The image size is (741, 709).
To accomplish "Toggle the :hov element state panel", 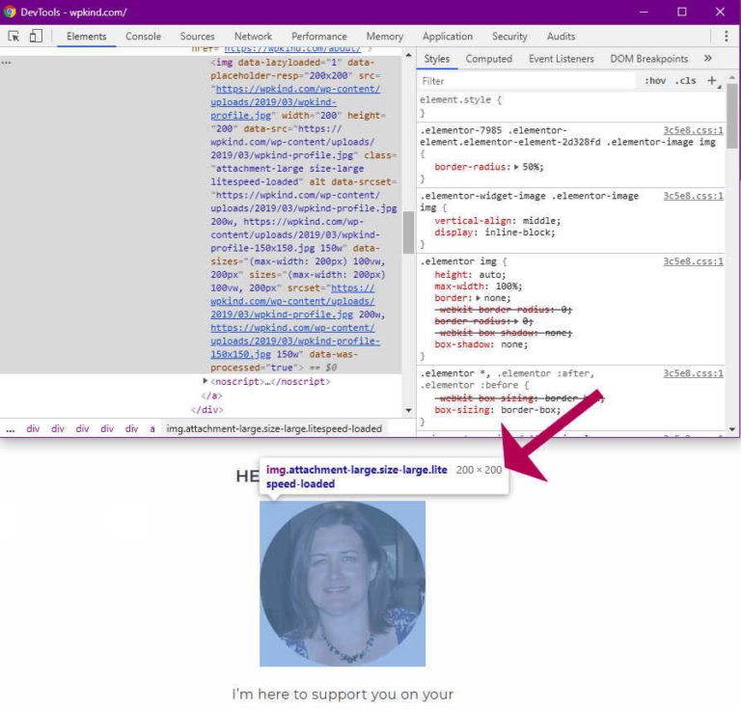I will (x=655, y=81).
